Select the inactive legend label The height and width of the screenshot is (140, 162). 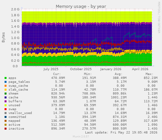[x=16, y=129]
